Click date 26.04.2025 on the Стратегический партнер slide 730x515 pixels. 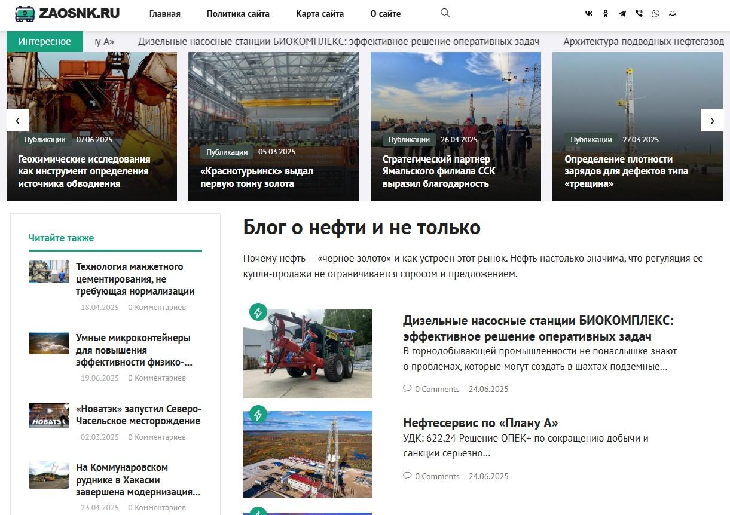click(x=459, y=140)
